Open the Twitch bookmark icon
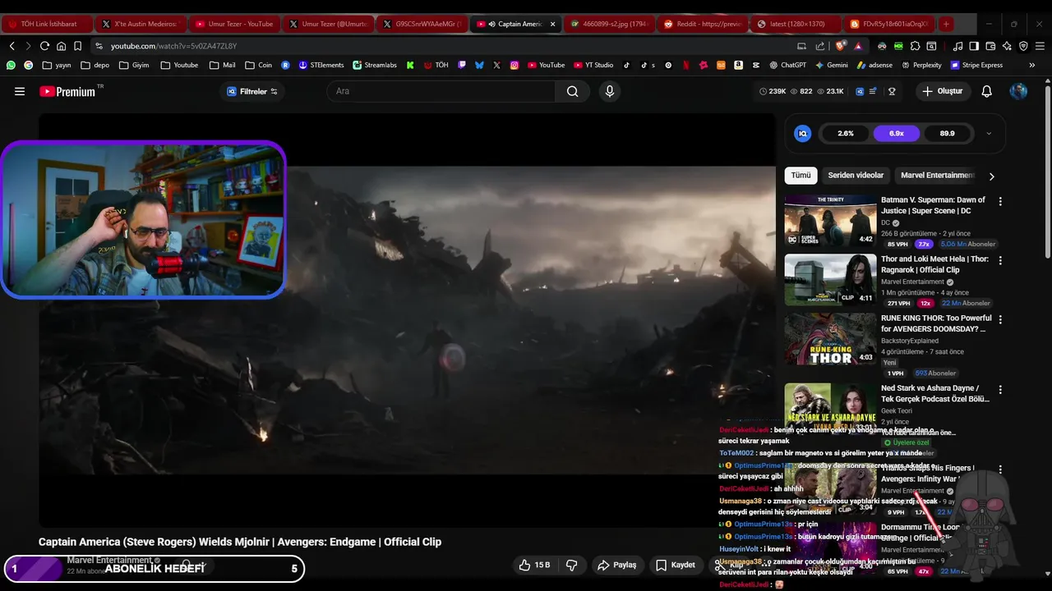 pos(462,65)
